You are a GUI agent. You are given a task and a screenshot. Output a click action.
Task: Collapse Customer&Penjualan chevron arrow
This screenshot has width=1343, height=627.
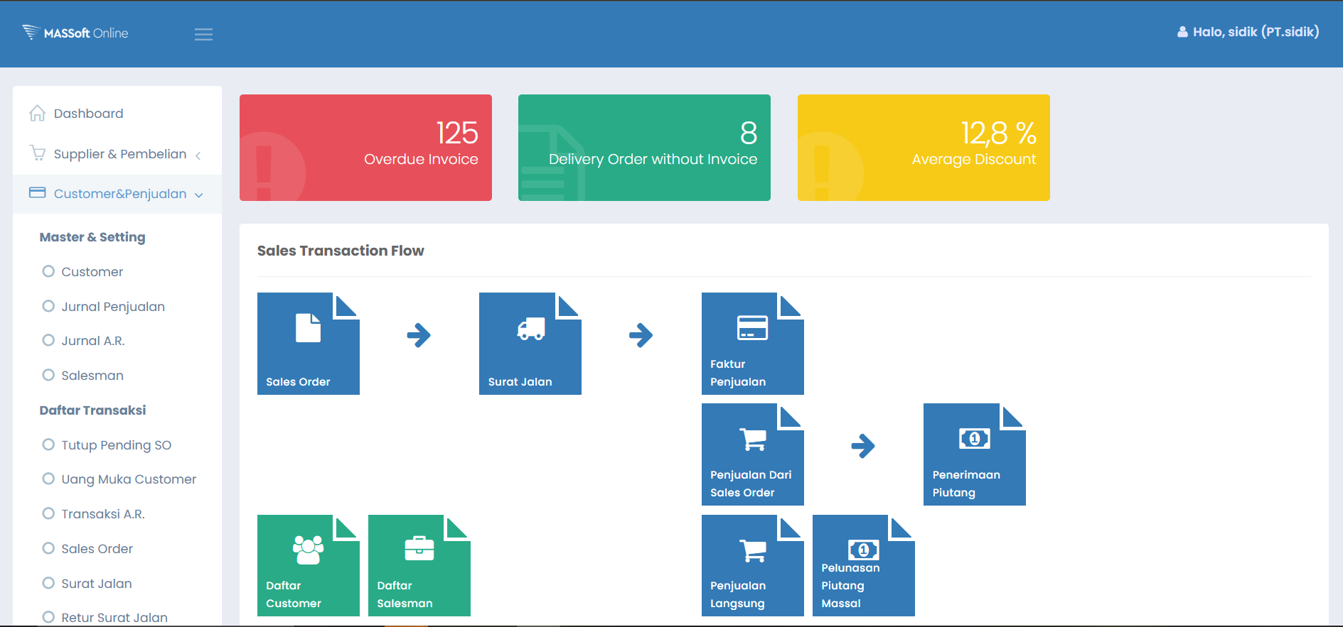[198, 195]
